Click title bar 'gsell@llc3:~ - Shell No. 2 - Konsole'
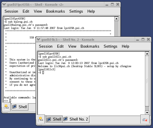 (68, 40)
